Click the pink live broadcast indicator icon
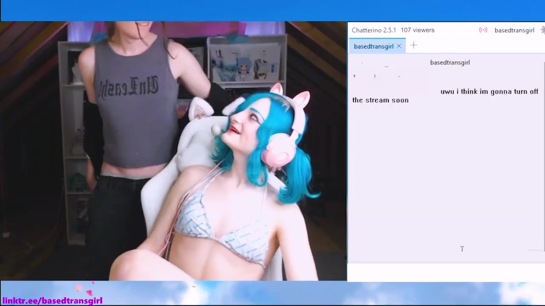Viewport: 545px width, 306px height. click(x=483, y=30)
